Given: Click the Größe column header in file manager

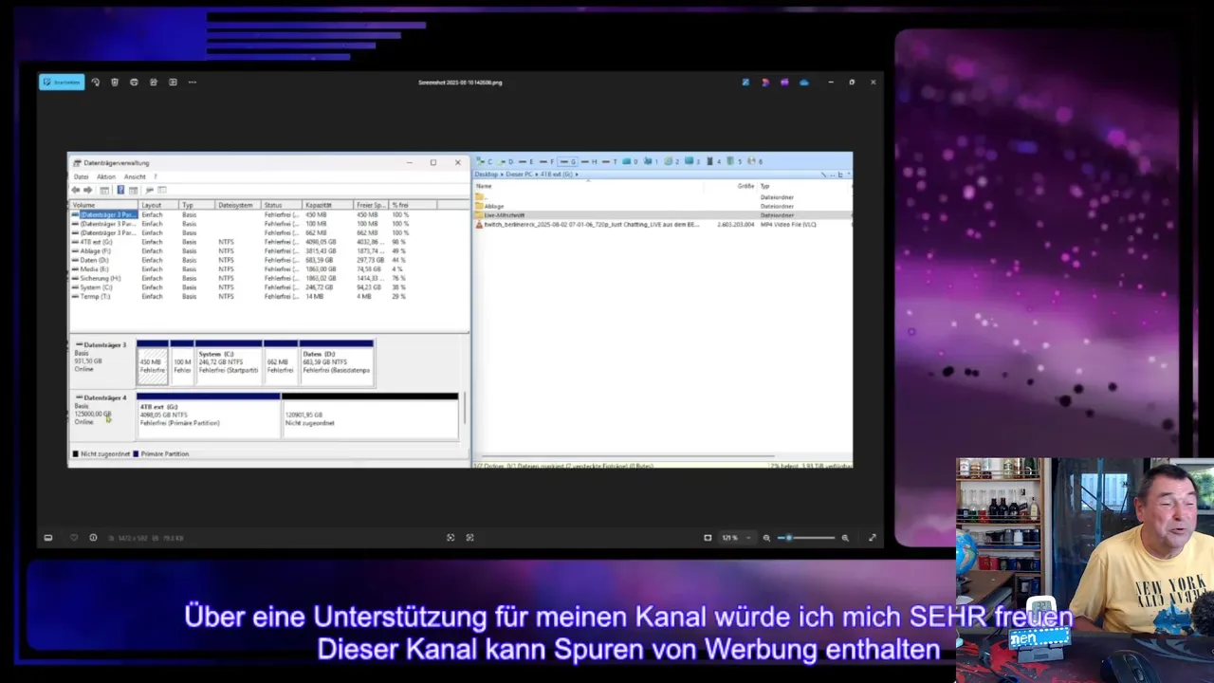Looking at the screenshot, I should pos(745,186).
